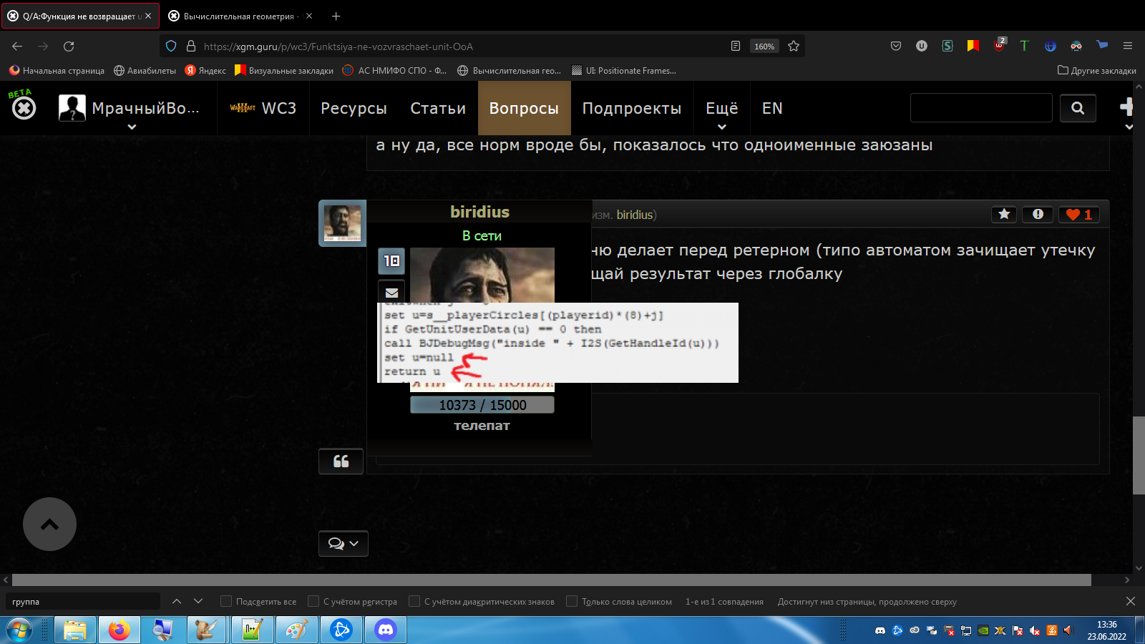Click biridius's small avatar thumbnail

343,223
